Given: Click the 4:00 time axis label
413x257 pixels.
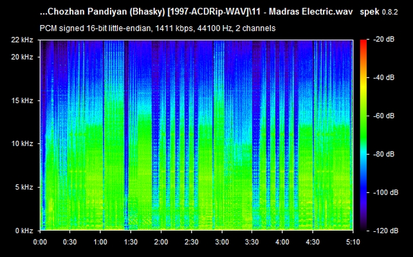Looking at the screenshot, I should click(282, 242).
